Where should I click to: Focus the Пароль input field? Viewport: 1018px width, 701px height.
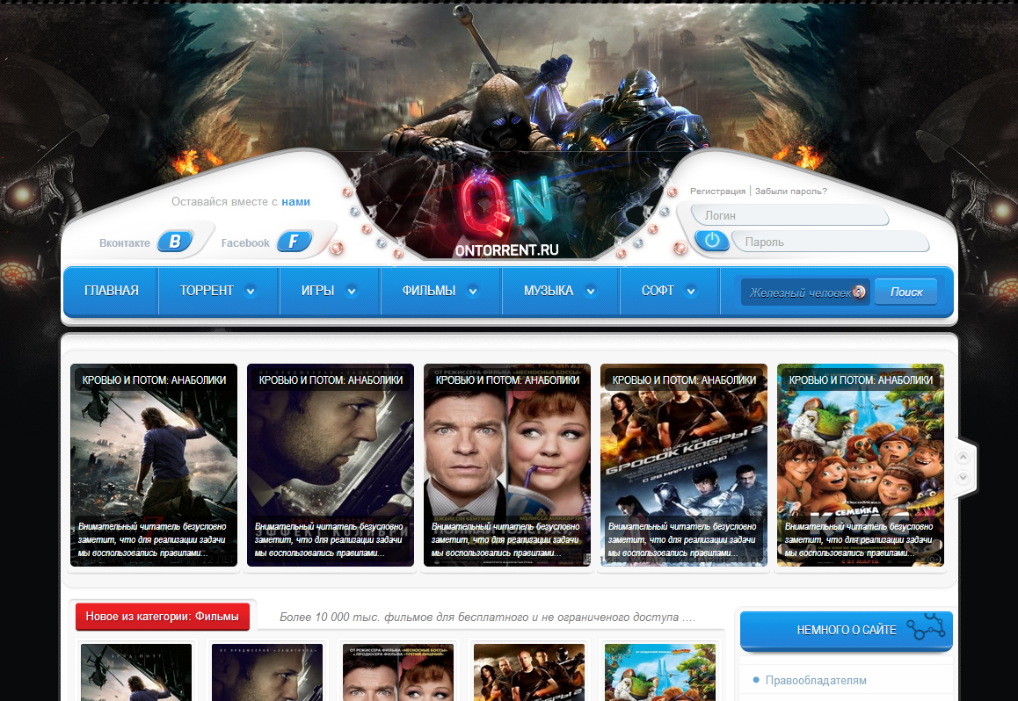coord(831,242)
